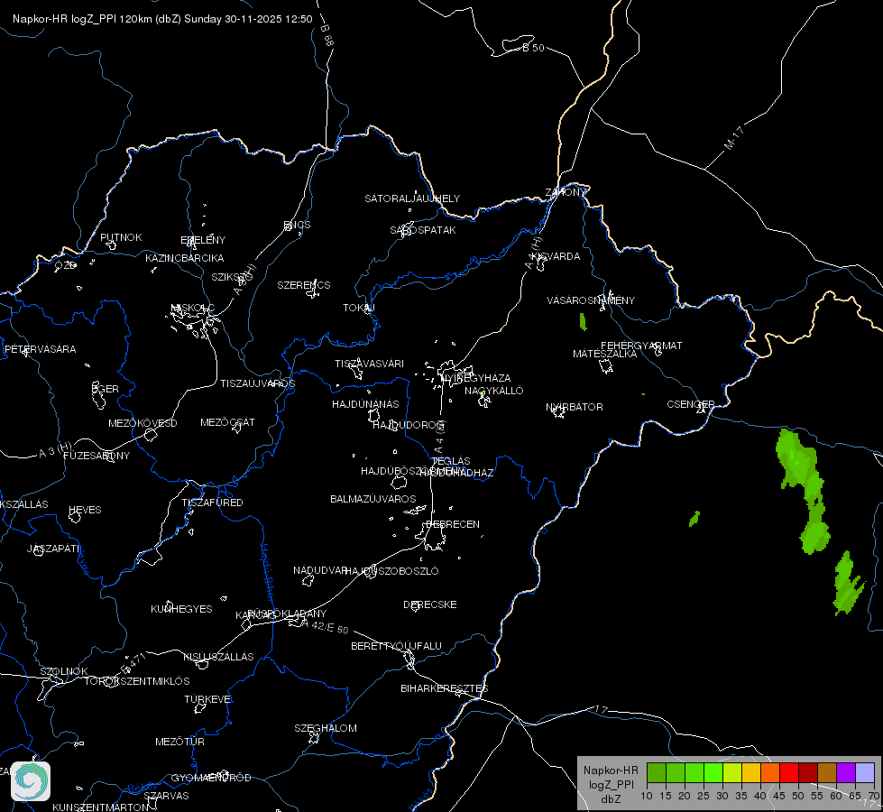Viewport: 883px width, 812px height.
Task: Click the MEZŐTÚR label
Action: [179, 742]
